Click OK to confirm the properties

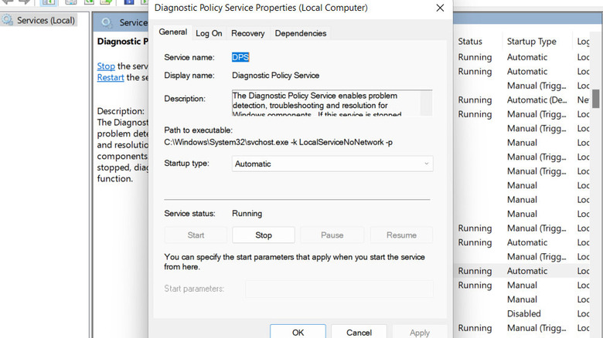click(x=298, y=332)
